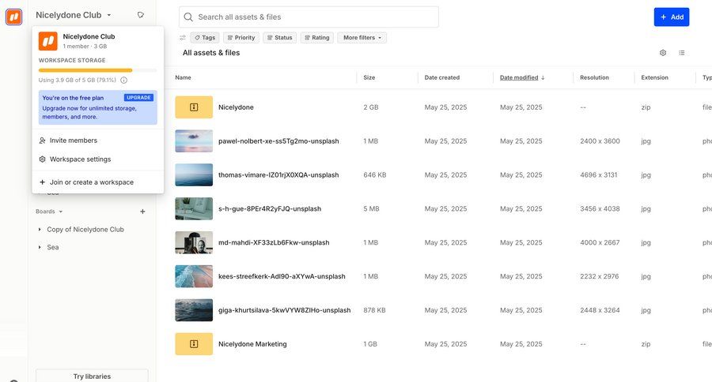Click the 2 GB size cell
Viewport: 712px width, 382px height.
point(371,107)
